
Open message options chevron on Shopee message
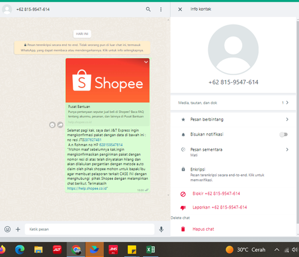[x=146, y=62]
